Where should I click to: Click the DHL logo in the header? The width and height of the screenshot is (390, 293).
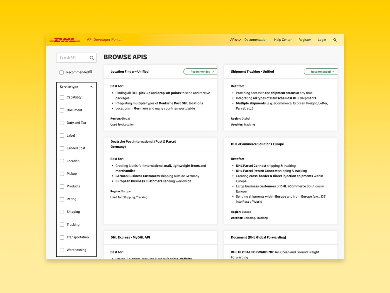[x=65, y=39]
